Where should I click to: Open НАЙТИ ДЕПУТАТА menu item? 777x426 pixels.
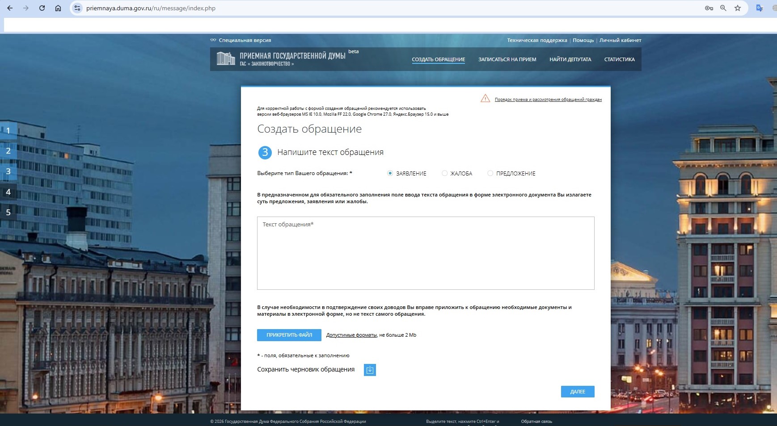(570, 59)
